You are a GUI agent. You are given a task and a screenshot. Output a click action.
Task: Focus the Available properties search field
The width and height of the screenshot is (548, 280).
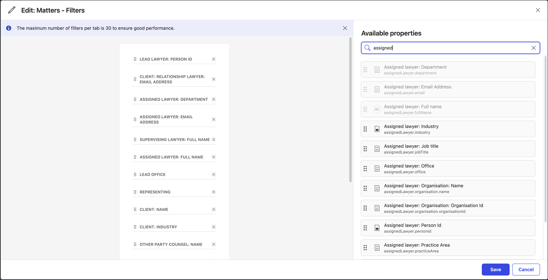(x=450, y=48)
